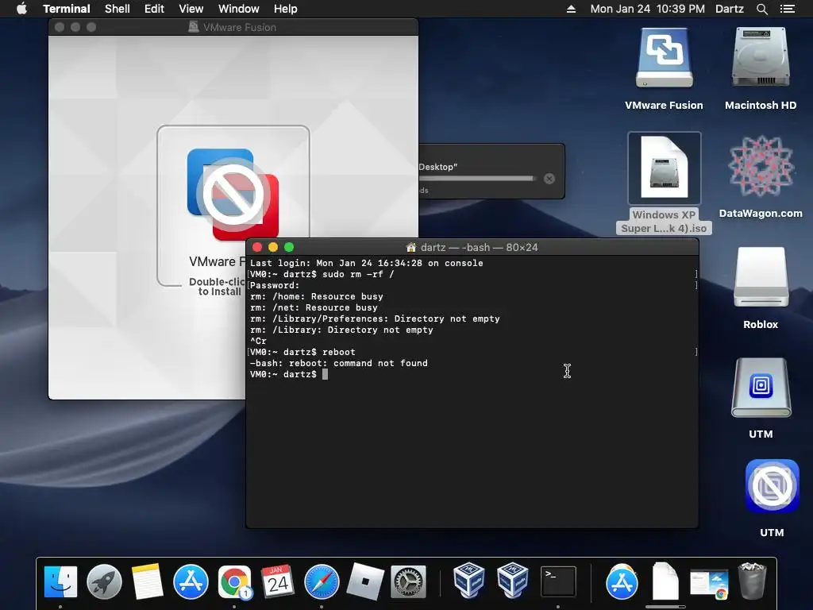This screenshot has width=813, height=610.
Task: Open Terminal icon in the Dock
Action: 558,581
